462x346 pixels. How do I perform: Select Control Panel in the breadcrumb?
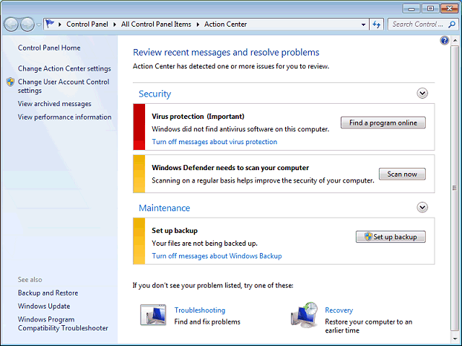(x=87, y=24)
